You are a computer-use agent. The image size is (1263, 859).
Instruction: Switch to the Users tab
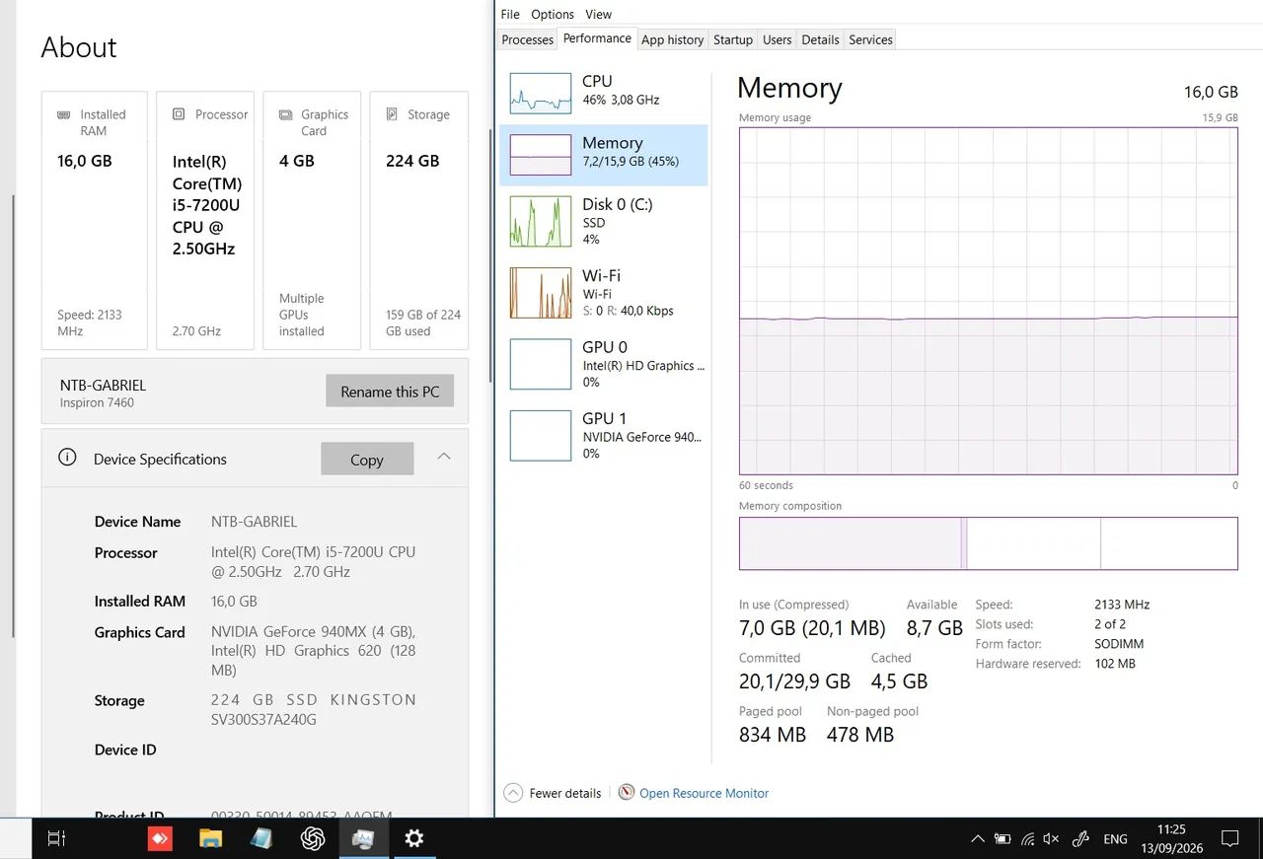coord(778,39)
